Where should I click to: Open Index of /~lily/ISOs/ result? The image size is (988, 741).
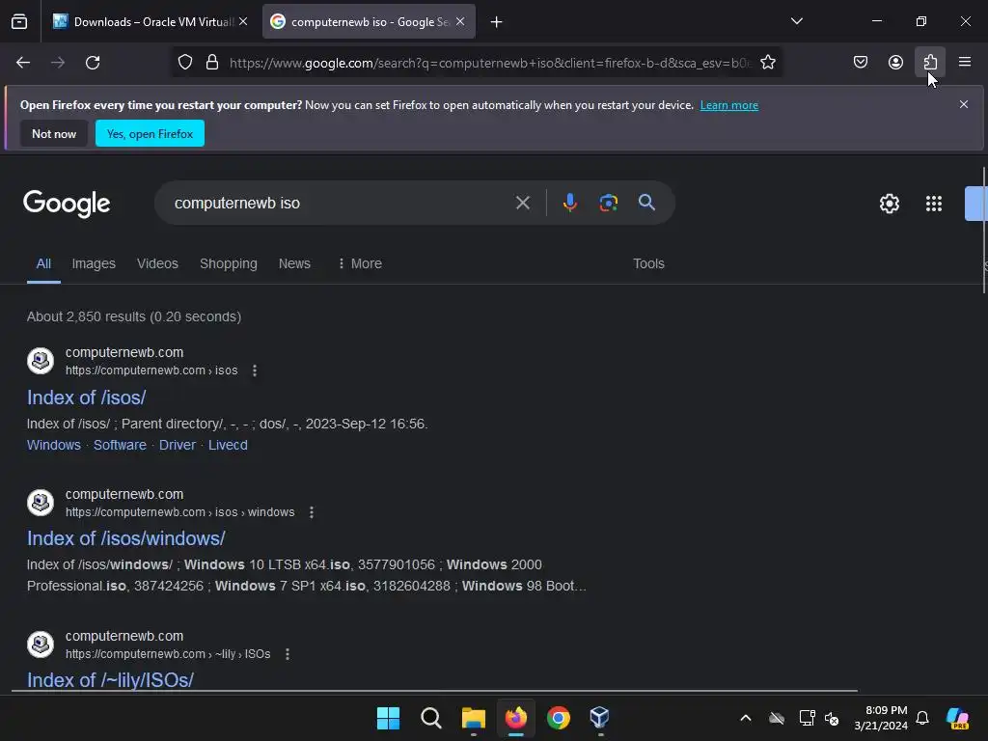coord(110,680)
